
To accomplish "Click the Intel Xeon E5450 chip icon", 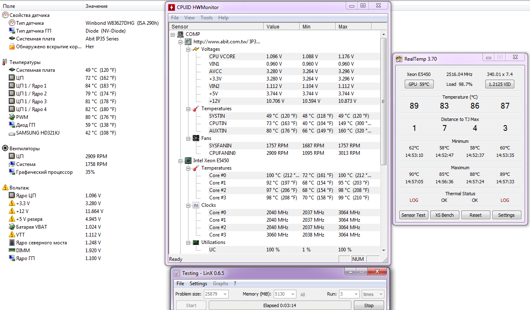I will (188, 161).
